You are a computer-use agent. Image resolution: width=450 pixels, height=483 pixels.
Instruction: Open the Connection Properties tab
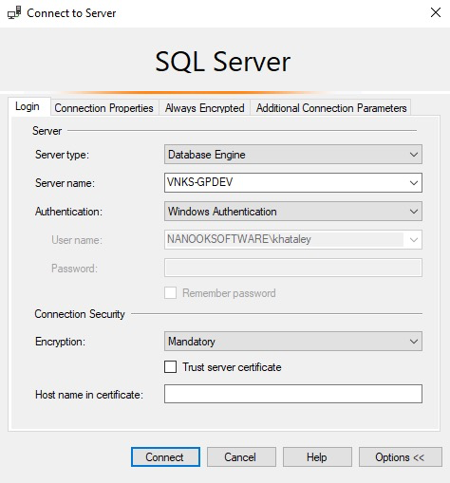coord(104,108)
